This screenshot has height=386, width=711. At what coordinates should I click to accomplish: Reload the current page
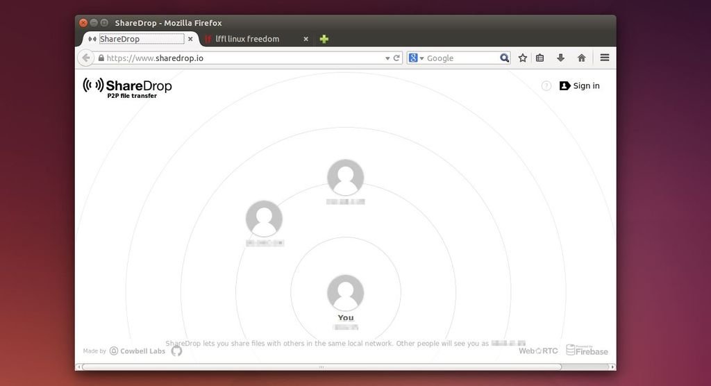coord(397,58)
